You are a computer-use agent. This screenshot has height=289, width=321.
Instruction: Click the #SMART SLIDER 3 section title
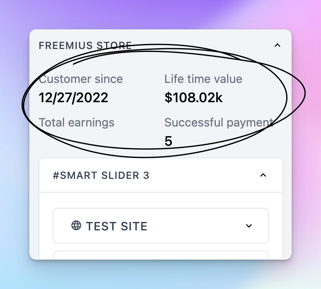[101, 175]
